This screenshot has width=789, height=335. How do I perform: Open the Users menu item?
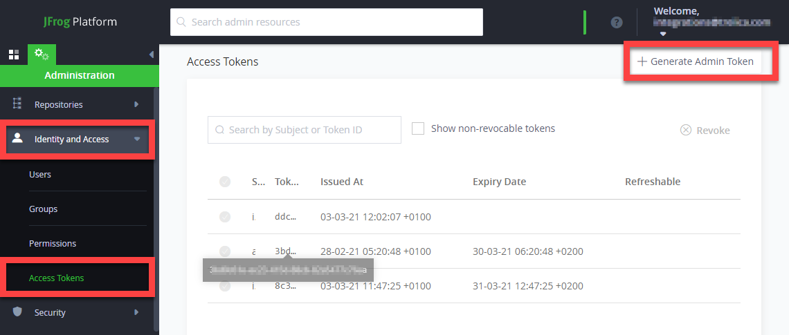point(40,175)
